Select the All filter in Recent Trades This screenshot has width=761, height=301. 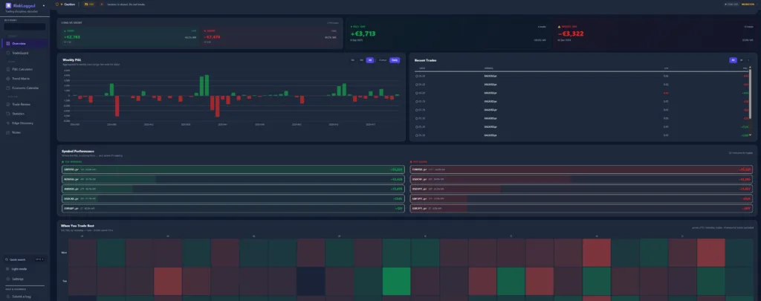[x=733, y=60]
